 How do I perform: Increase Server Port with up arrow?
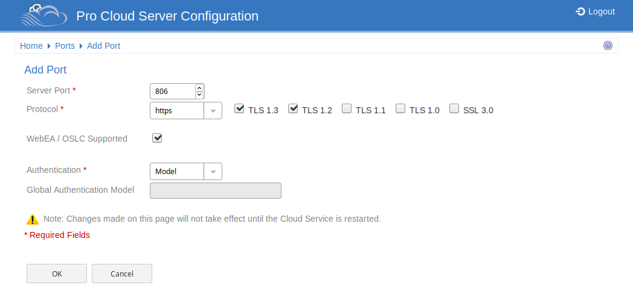pyautogui.click(x=199, y=87)
